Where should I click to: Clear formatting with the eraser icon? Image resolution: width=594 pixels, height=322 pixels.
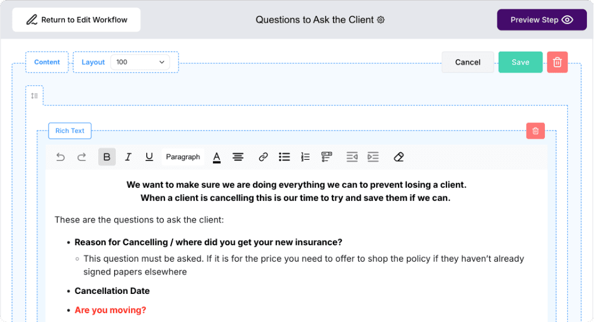pos(399,157)
